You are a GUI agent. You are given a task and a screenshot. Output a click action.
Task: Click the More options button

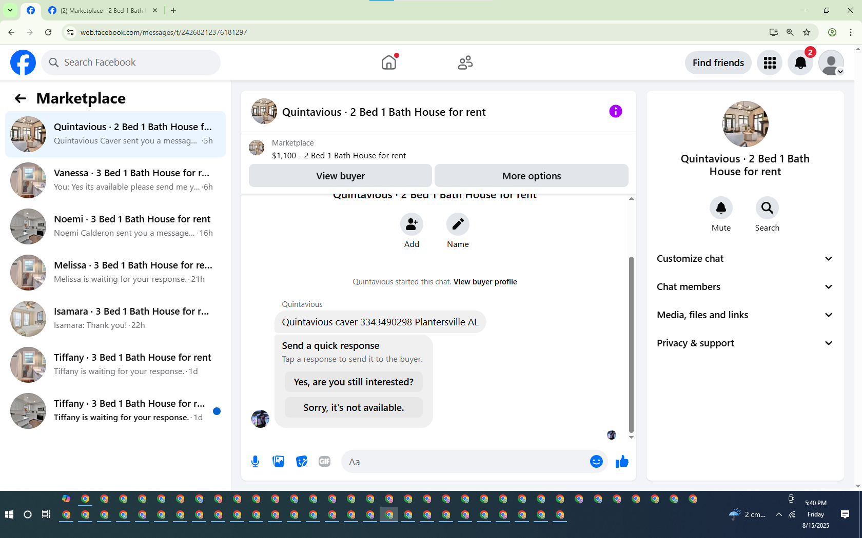[x=532, y=176]
